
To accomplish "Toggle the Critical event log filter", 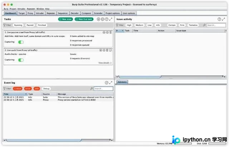I will (18, 89).
